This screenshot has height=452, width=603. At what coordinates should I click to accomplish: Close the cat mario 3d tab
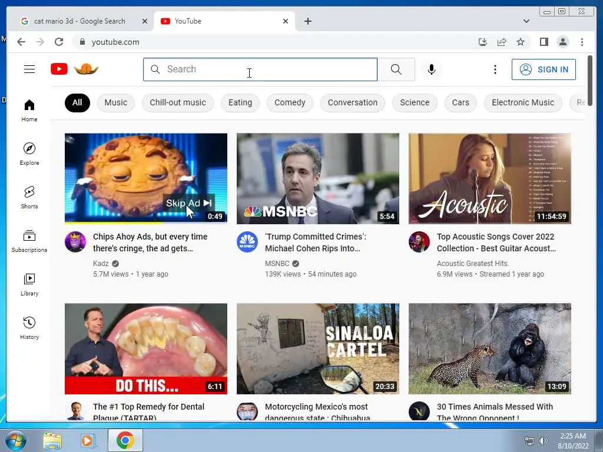pyautogui.click(x=145, y=21)
